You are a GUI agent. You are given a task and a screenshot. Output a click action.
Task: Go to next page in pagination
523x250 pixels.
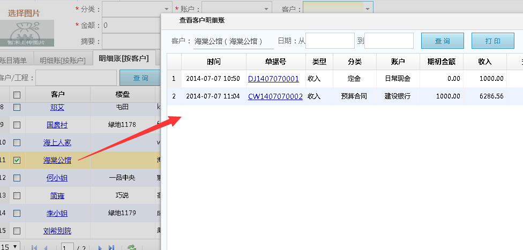tap(100, 247)
